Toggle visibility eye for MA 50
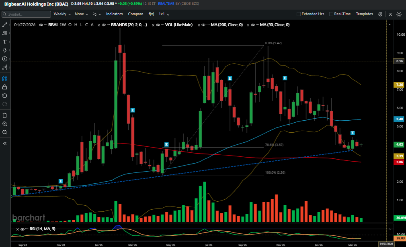This screenshot has height=247, width=406. pos(253,25)
